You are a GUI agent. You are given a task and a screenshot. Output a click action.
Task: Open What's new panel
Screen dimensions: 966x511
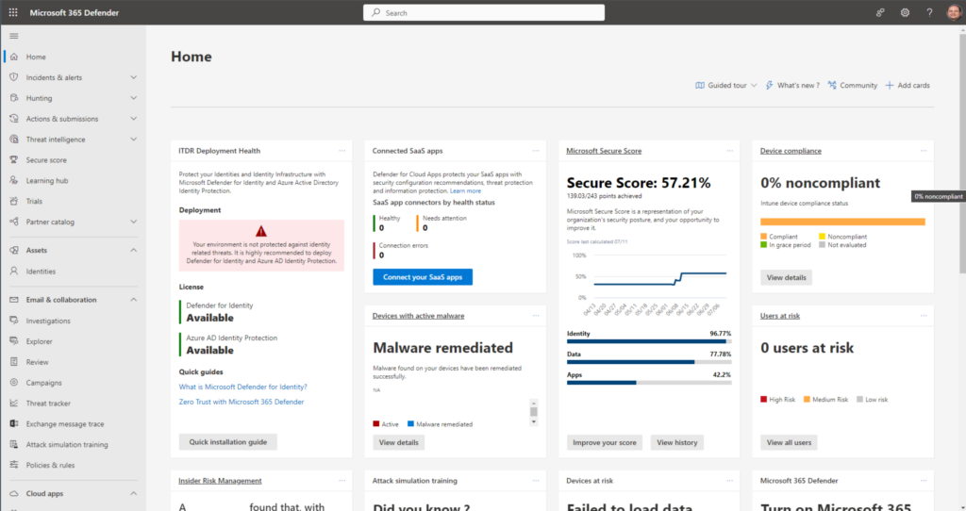point(792,85)
